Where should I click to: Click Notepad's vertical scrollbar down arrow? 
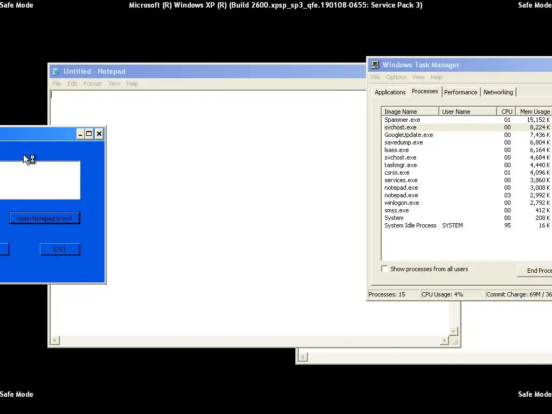pos(454,332)
